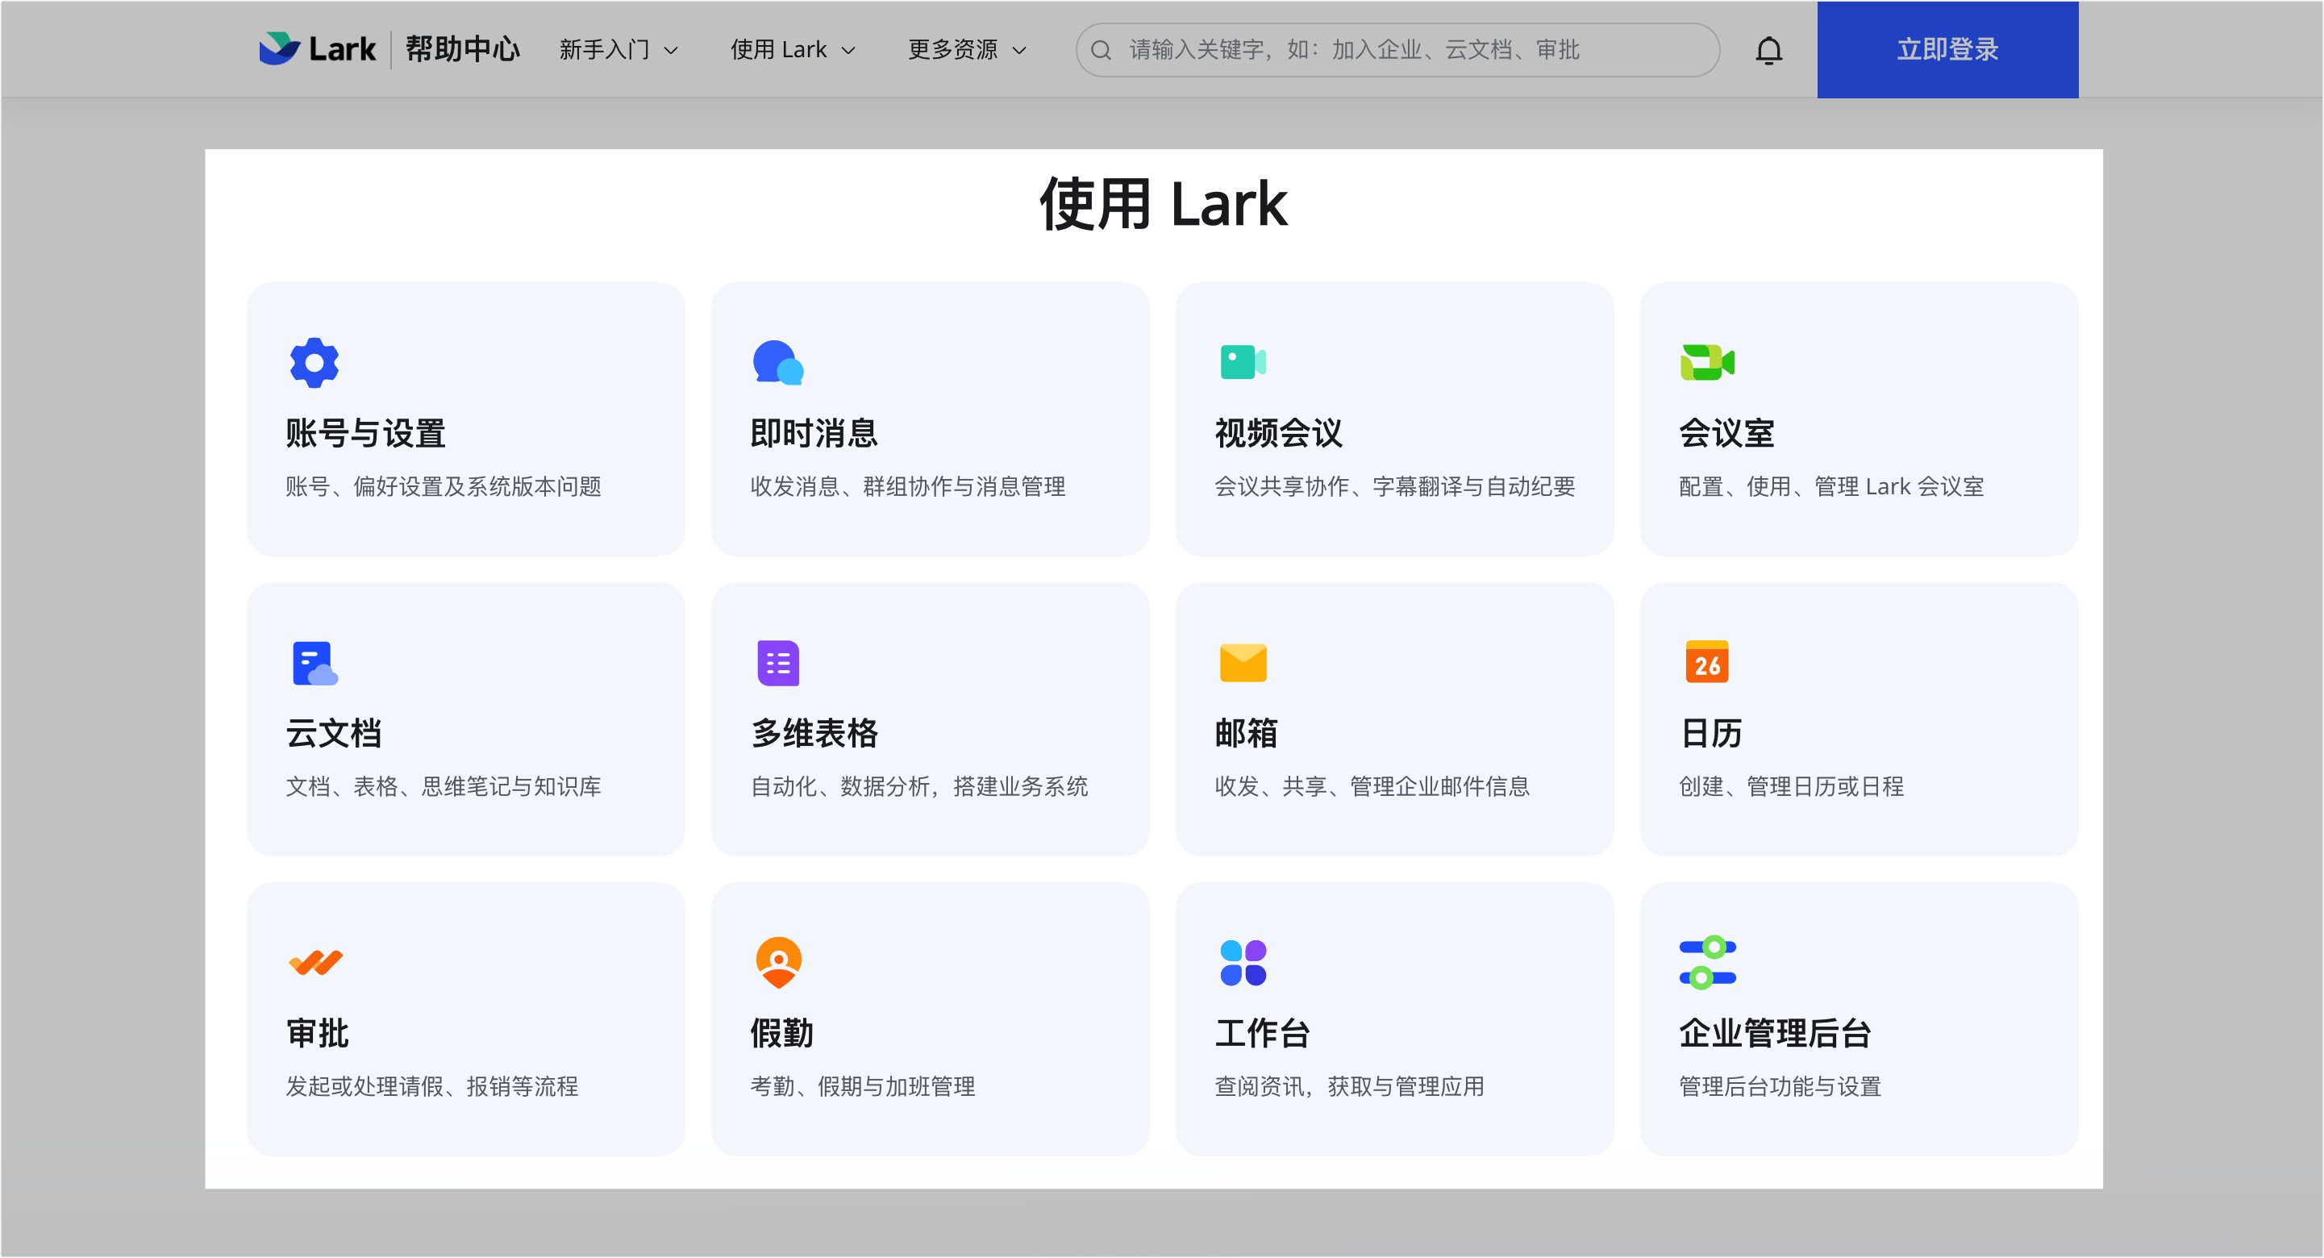This screenshot has width=2324, height=1258.
Task: Click the green 会议室 camera icon
Action: pos(1707,362)
